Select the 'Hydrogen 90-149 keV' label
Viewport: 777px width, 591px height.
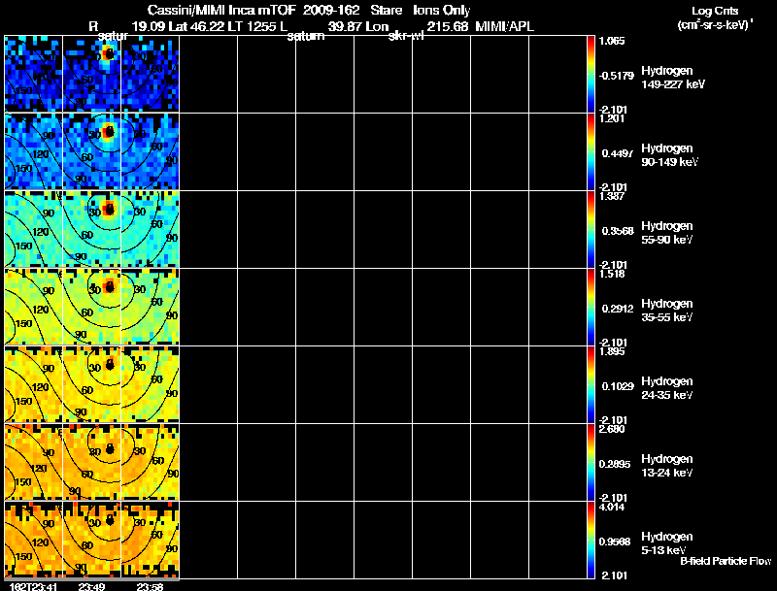670,155
